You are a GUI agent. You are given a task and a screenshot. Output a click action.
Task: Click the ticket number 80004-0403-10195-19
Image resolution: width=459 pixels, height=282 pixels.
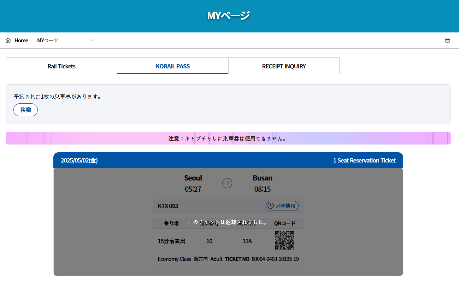pos(275,259)
